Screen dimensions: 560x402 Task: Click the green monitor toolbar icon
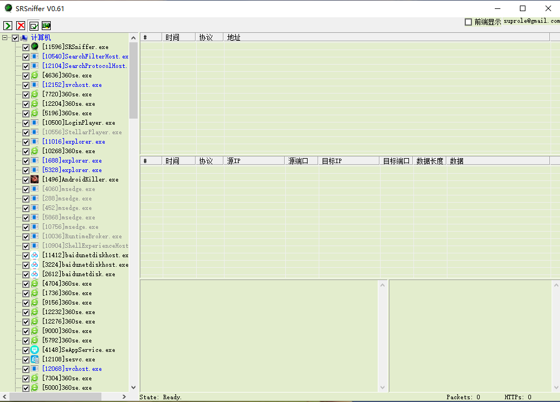[46, 26]
